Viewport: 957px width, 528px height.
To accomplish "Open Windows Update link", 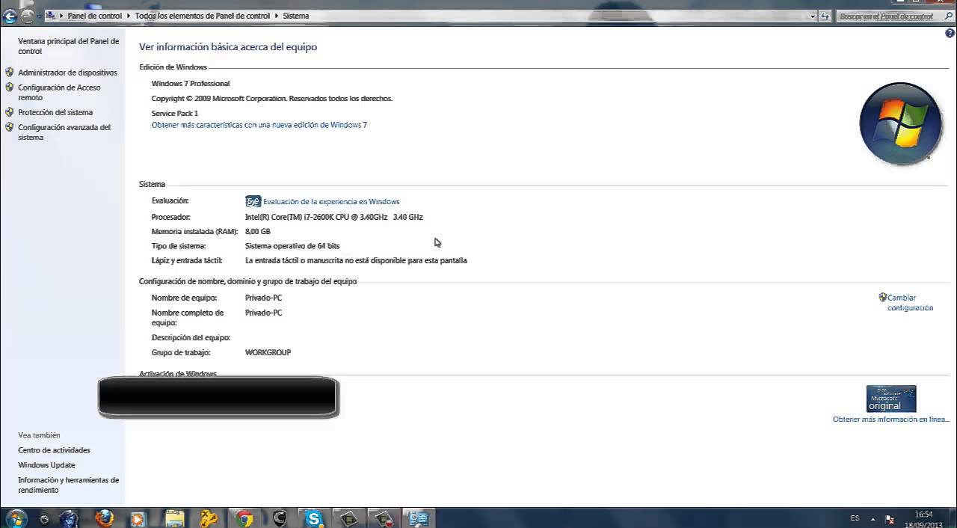I will [x=46, y=465].
